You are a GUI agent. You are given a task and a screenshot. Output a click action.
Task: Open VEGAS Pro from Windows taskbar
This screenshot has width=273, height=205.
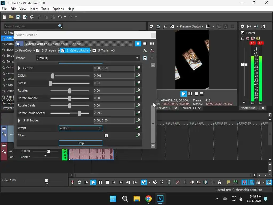[x=160, y=199]
